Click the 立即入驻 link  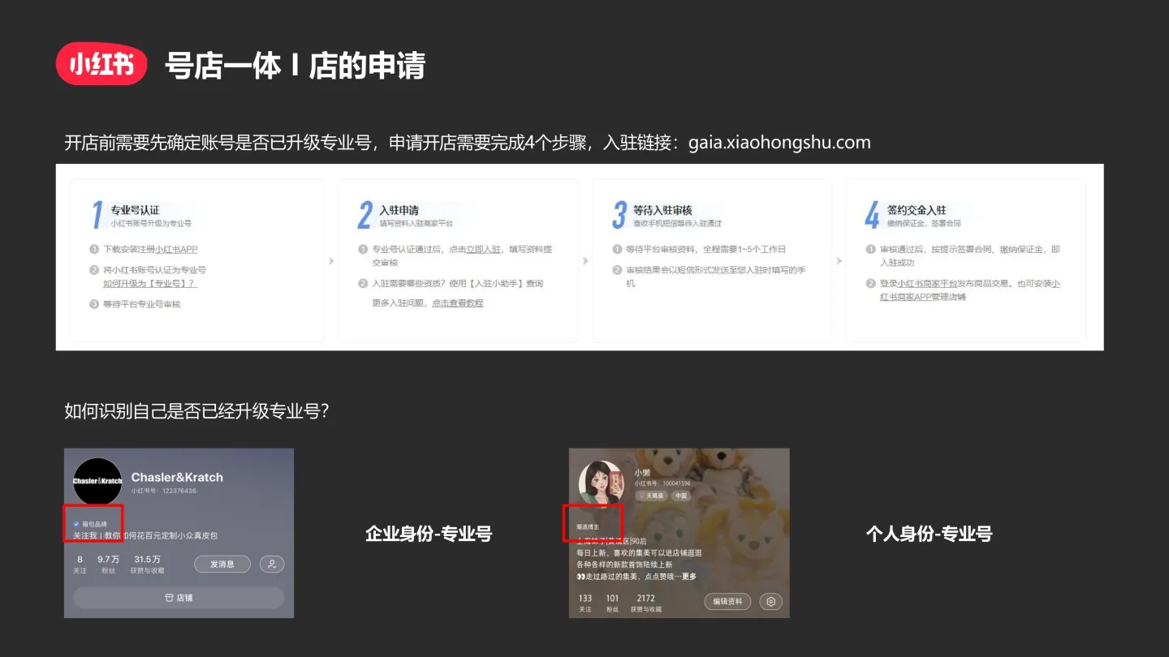pos(483,249)
